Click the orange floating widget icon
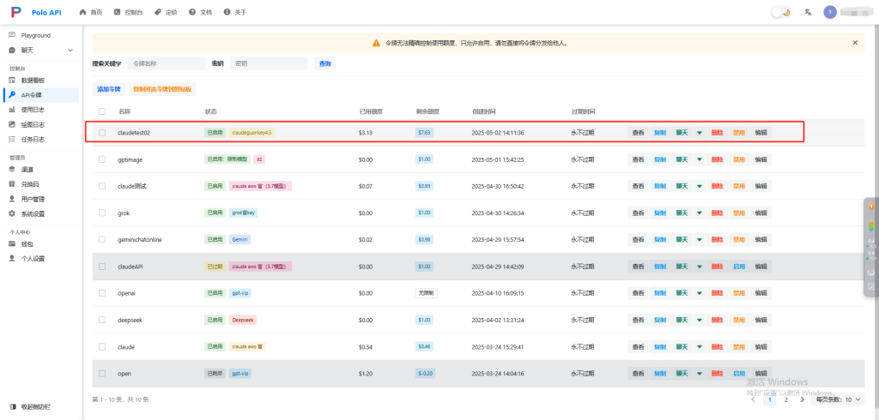Viewport: 879px width, 420px height. point(871,207)
